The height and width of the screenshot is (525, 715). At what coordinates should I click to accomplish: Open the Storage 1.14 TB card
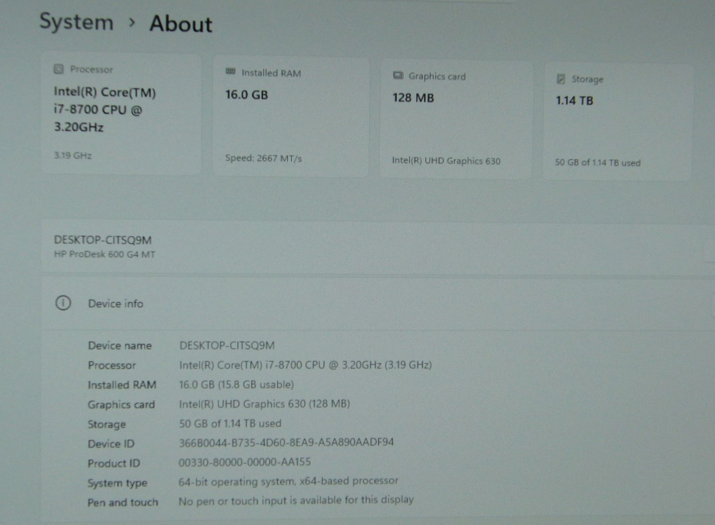[x=618, y=121]
